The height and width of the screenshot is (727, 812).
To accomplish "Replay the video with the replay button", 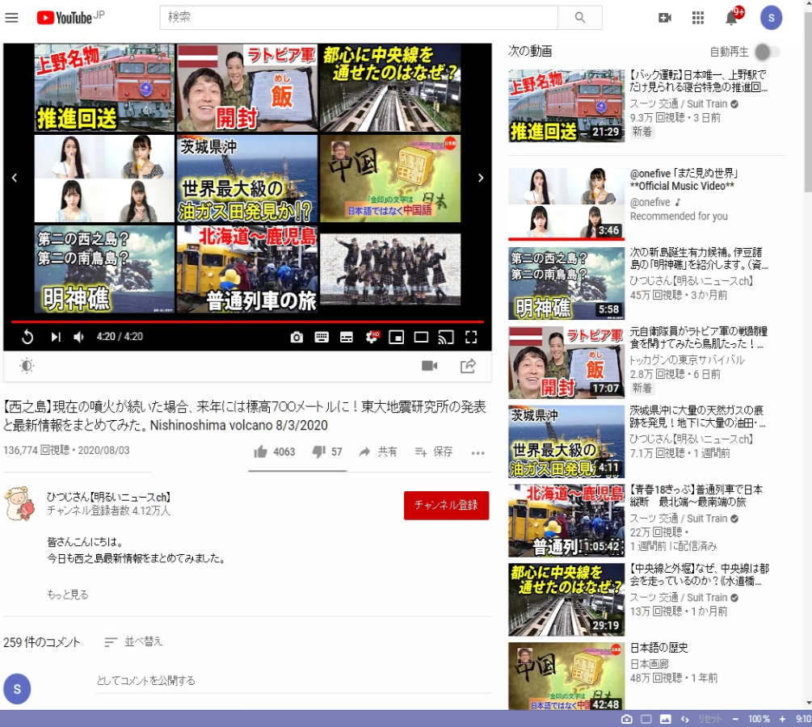I will tap(27, 338).
